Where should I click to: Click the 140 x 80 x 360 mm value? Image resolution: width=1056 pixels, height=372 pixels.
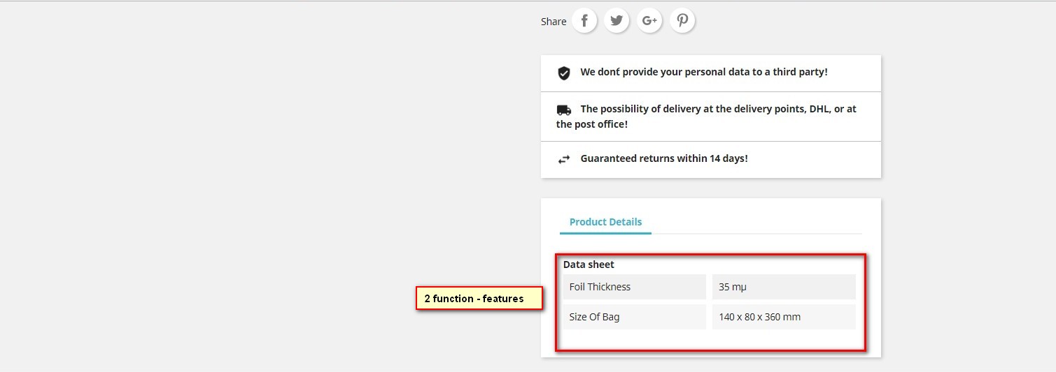point(759,317)
